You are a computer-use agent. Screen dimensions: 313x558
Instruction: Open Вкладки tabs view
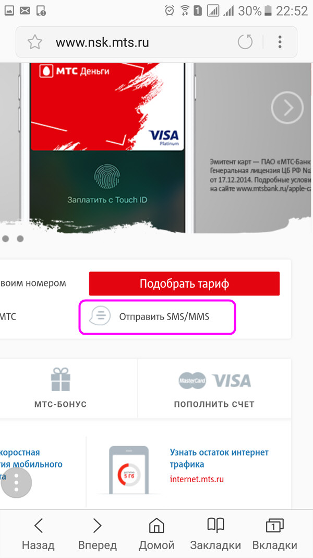pyautogui.click(x=275, y=534)
